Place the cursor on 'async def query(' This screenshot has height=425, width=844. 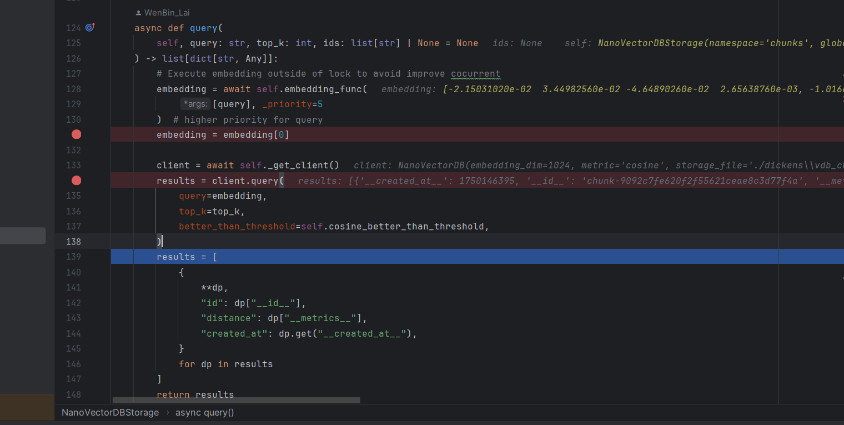(x=178, y=28)
